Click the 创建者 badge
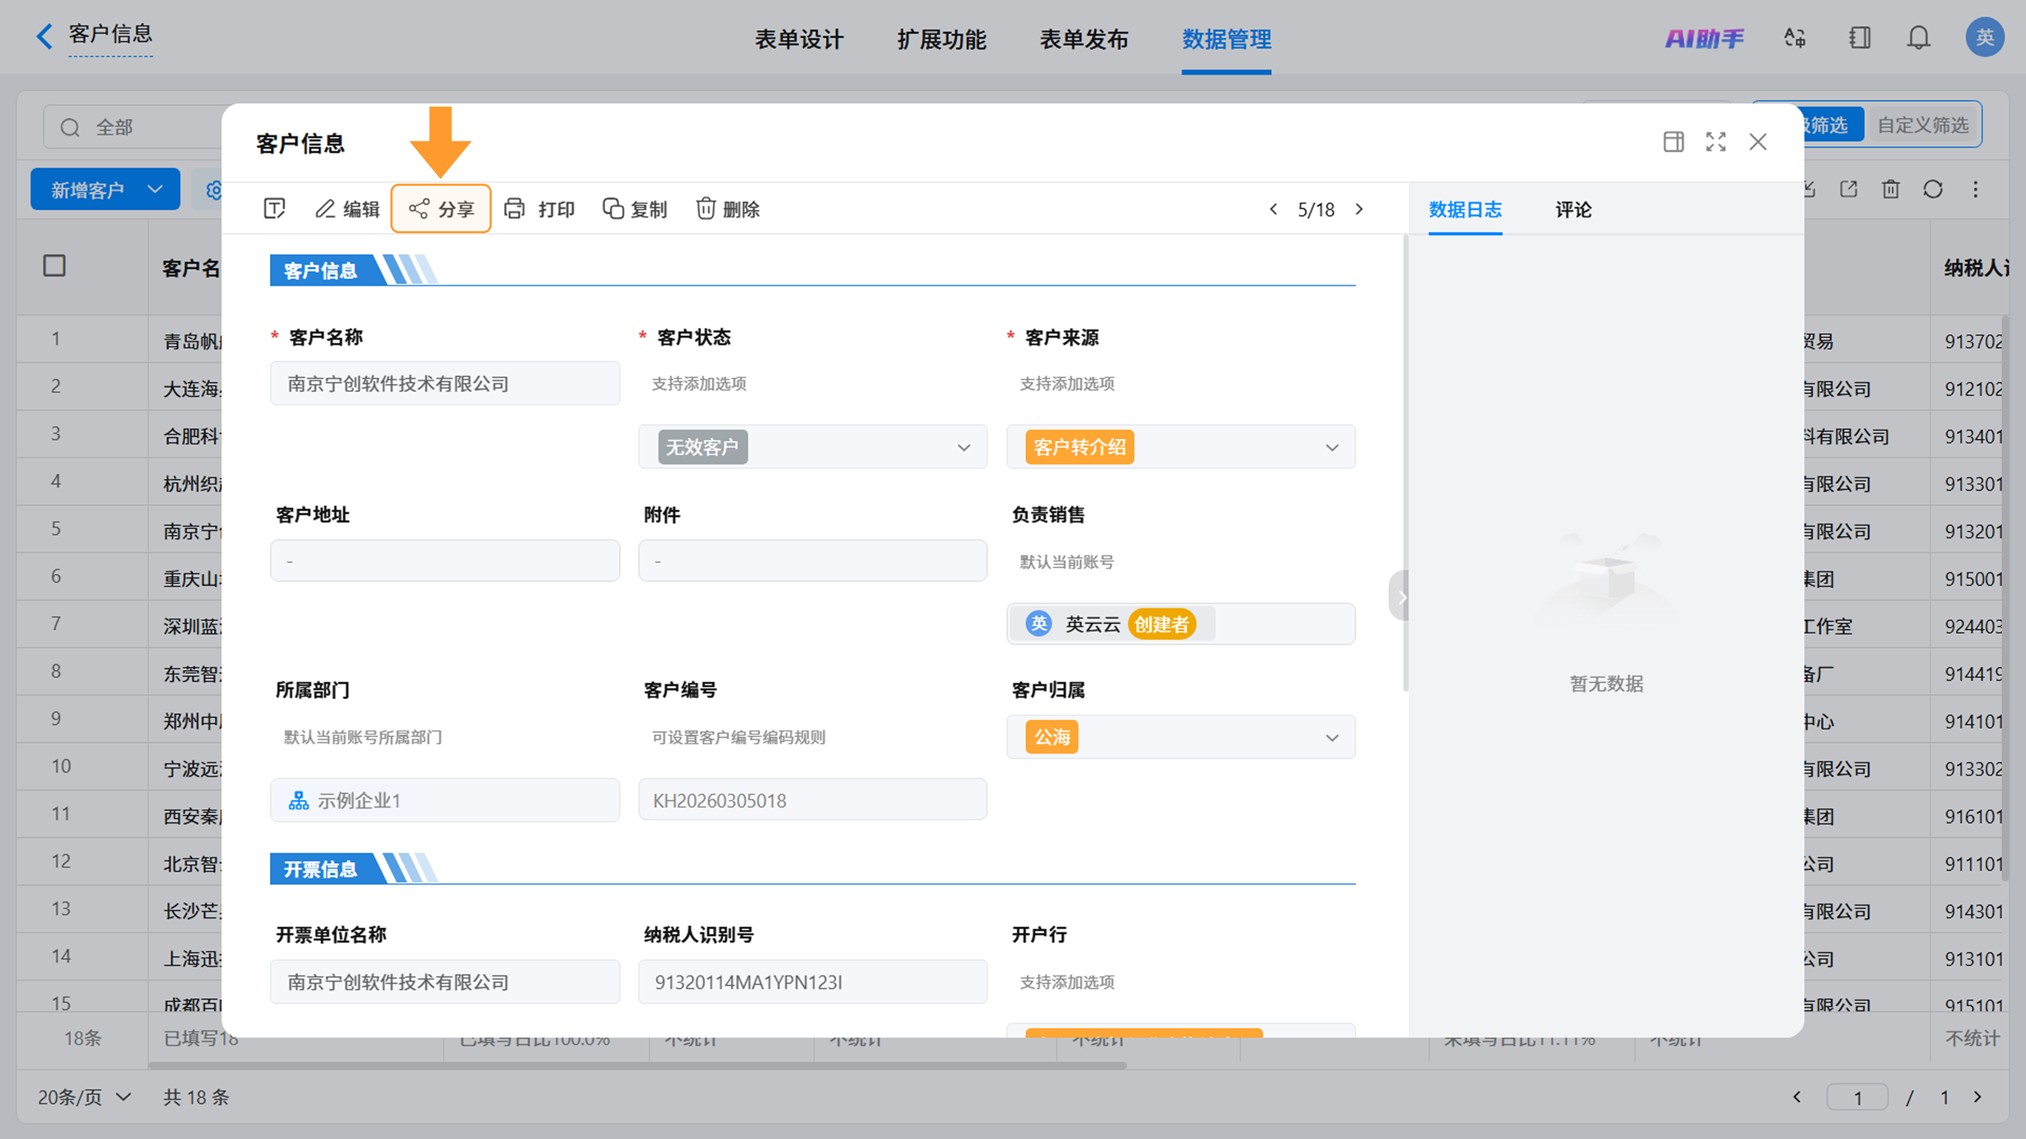 tap(1162, 624)
